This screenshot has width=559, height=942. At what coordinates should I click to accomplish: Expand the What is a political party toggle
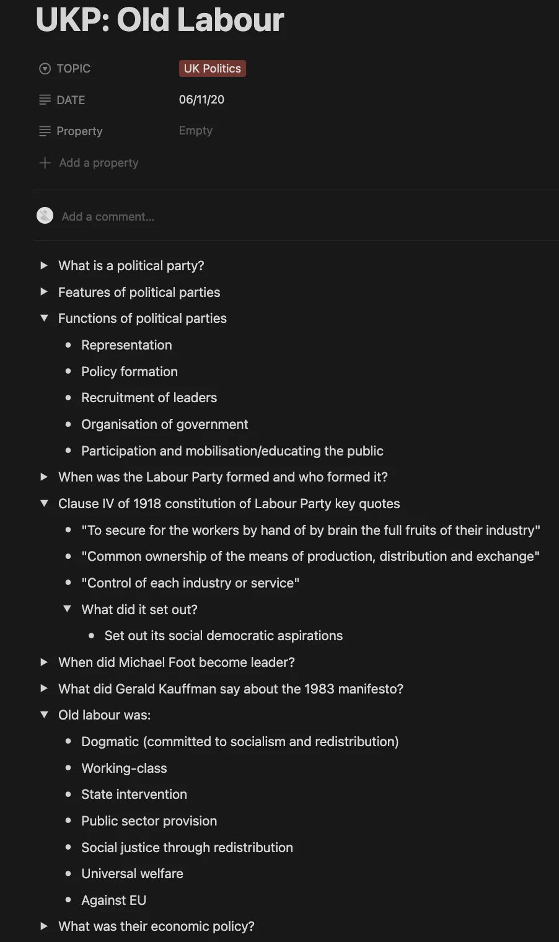click(44, 265)
